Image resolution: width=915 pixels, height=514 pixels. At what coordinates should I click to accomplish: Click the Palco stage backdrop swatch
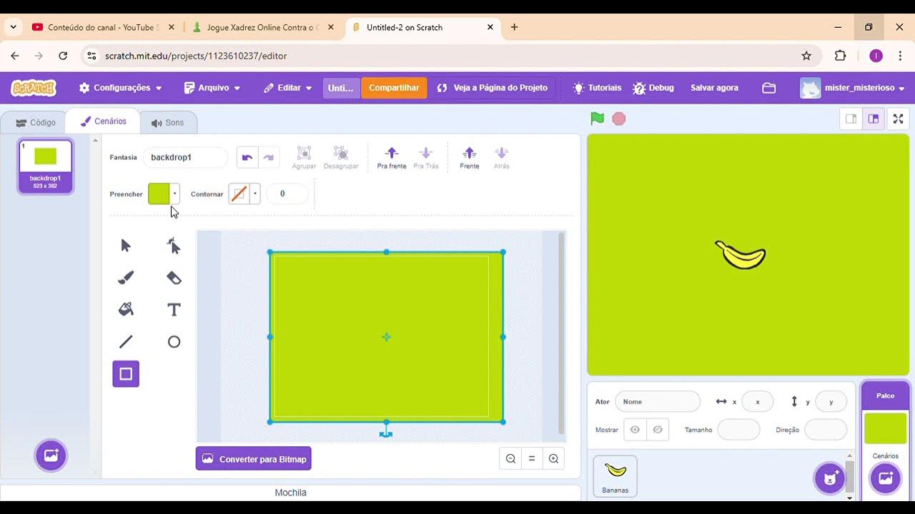click(x=885, y=428)
